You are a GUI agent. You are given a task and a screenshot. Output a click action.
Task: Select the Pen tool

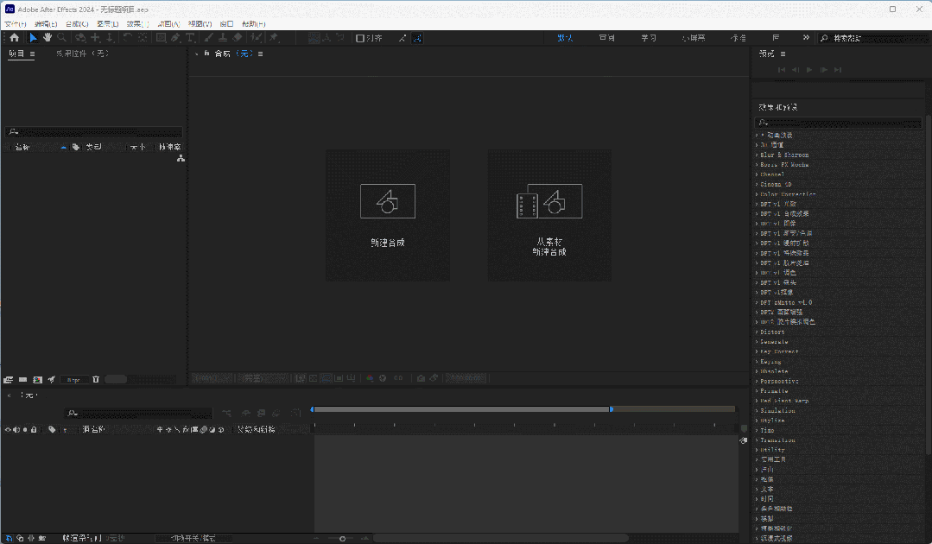(x=175, y=37)
